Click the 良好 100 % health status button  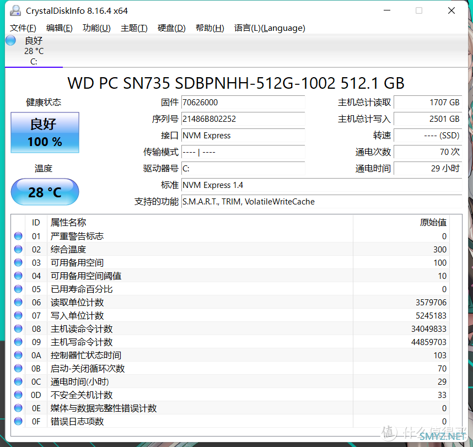click(x=45, y=132)
